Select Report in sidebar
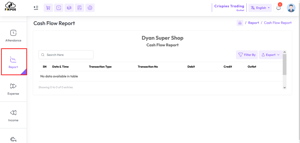 click(13, 62)
